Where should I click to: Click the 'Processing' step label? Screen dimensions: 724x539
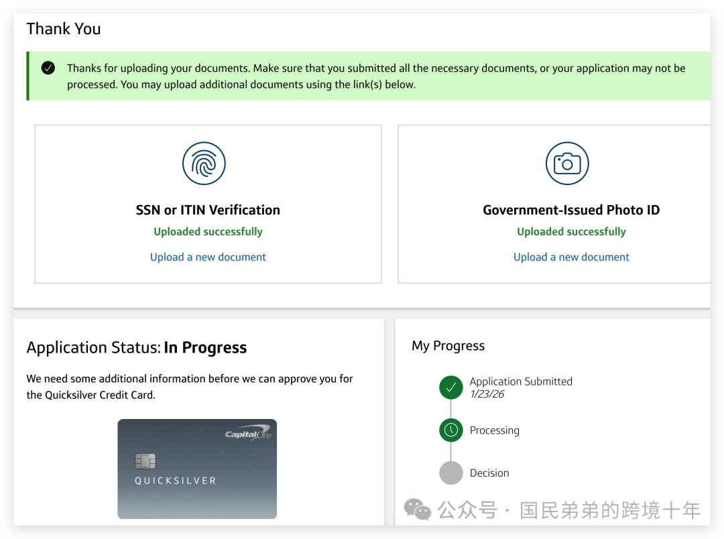(495, 430)
